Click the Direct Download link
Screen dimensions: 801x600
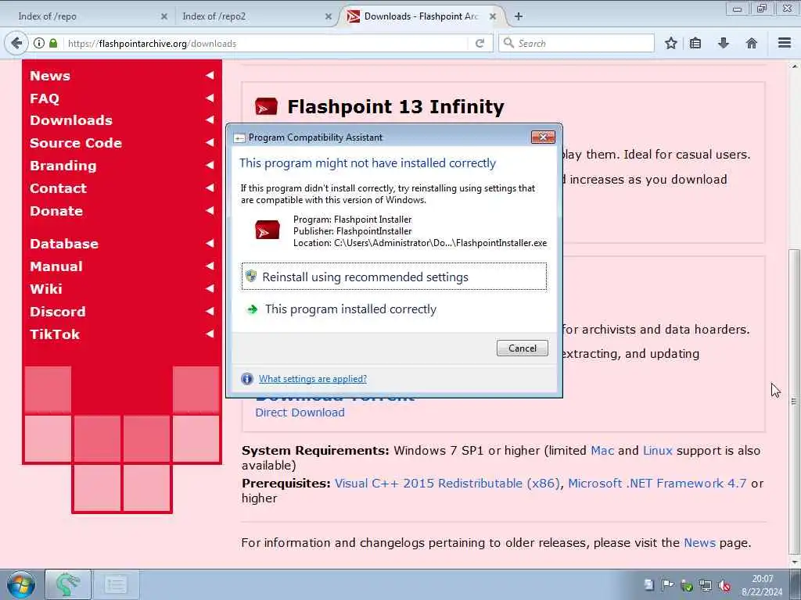point(300,412)
